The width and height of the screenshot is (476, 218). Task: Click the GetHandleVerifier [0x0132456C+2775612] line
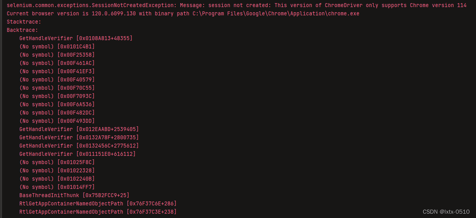pos(79,146)
